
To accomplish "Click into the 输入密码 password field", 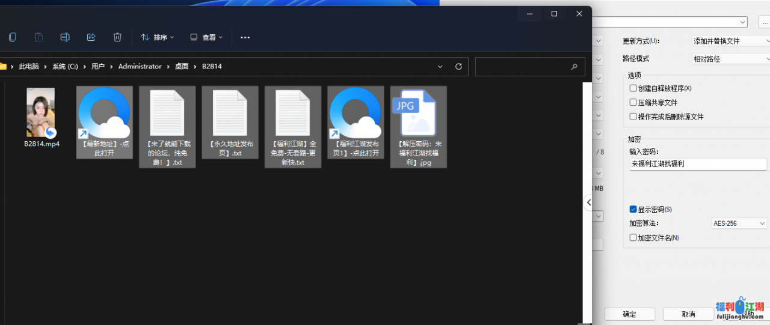I will pyautogui.click(x=698, y=164).
